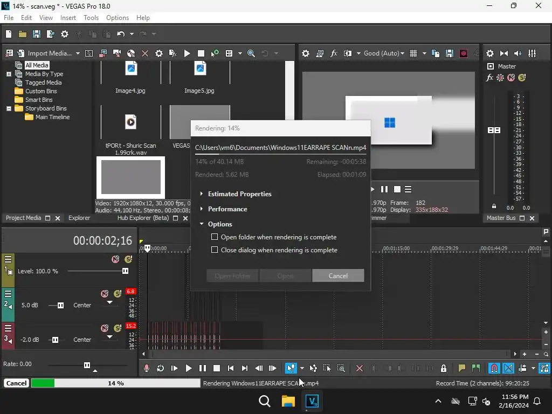Image resolution: width=552 pixels, height=414 pixels.
Task: Open the undo history dropdown arrow
Action: pyautogui.click(x=132, y=34)
